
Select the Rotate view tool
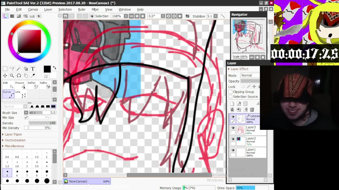[19, 76]
